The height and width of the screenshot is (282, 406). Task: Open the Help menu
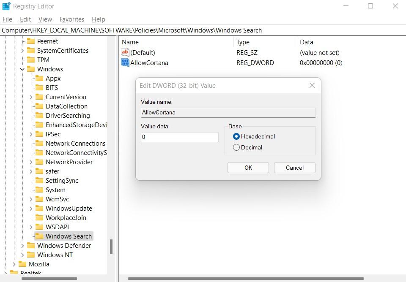tap(99, 19)
